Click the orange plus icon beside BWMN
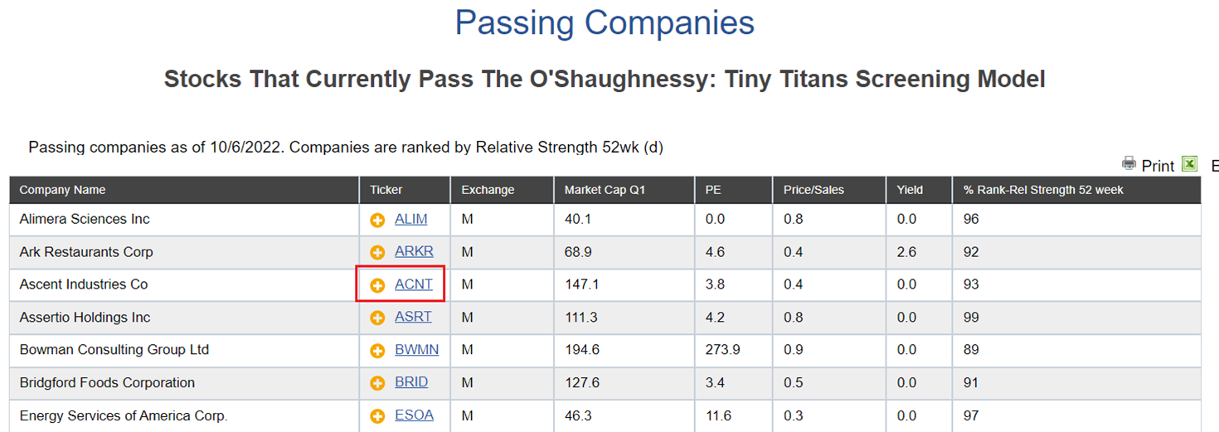 (377, 351)
